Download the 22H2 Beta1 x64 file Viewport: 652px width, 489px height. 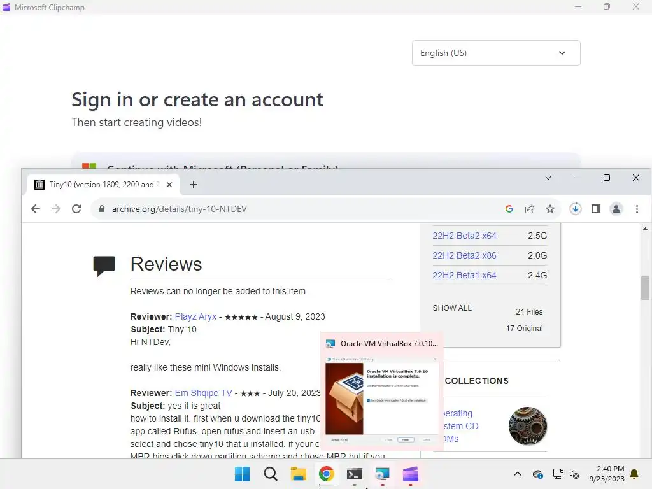tap(464, 275)
